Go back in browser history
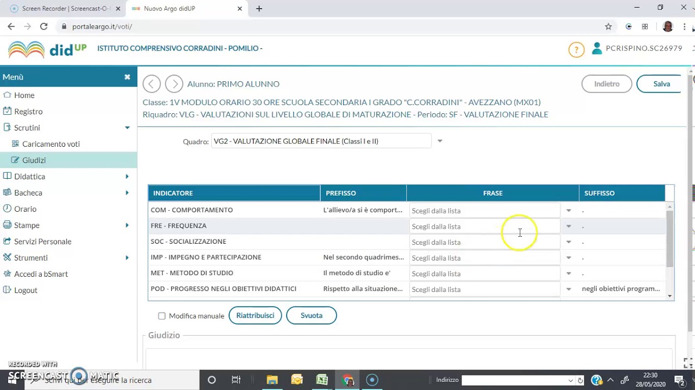 (11, 27)
